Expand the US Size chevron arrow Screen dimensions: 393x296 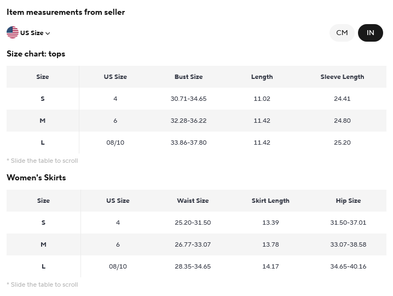tap(48, 33)
